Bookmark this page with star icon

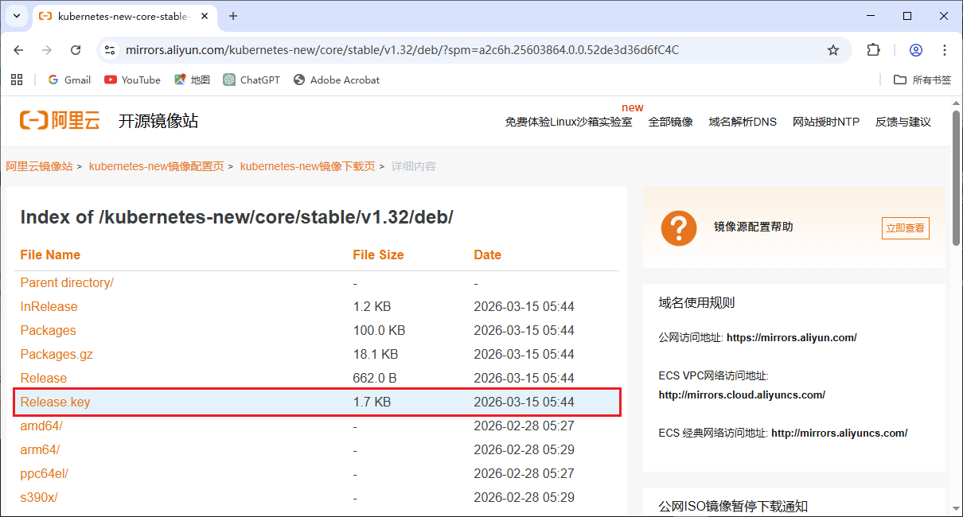pos(833,50)
